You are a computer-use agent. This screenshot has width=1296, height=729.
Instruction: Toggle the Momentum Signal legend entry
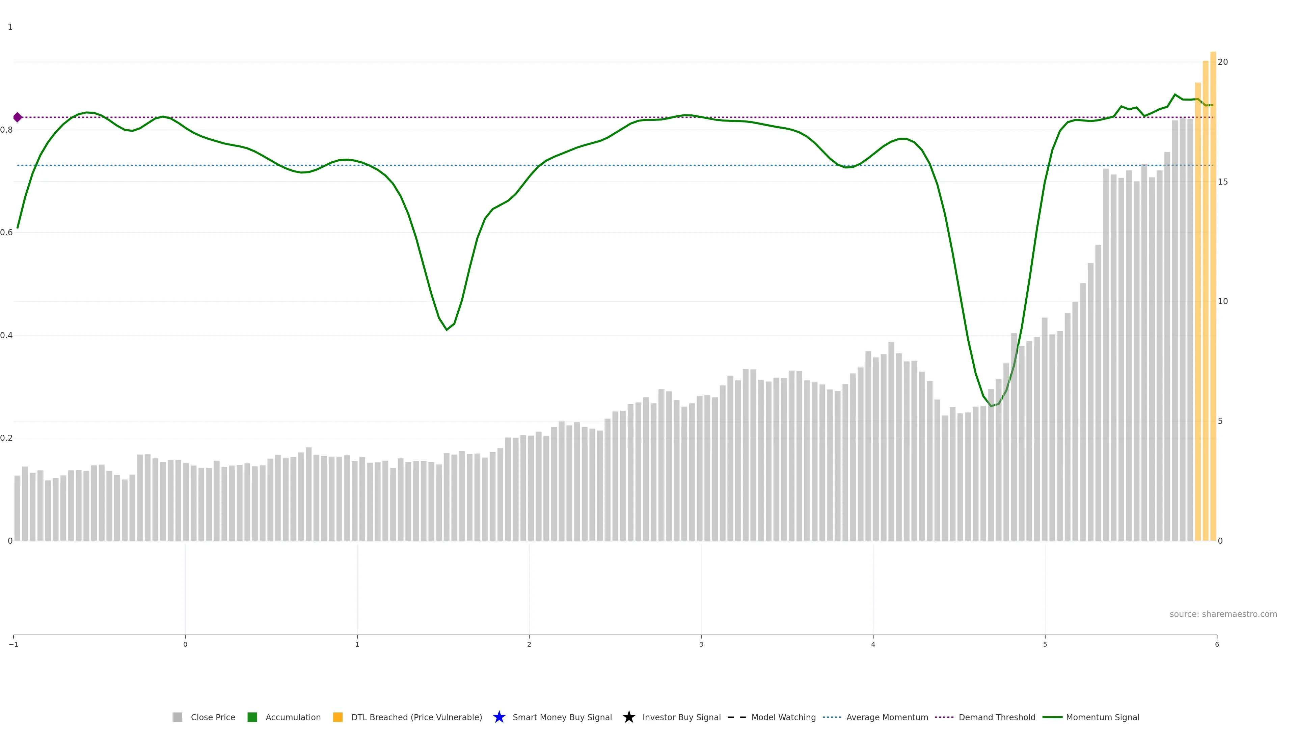[x=1102, y=717]
